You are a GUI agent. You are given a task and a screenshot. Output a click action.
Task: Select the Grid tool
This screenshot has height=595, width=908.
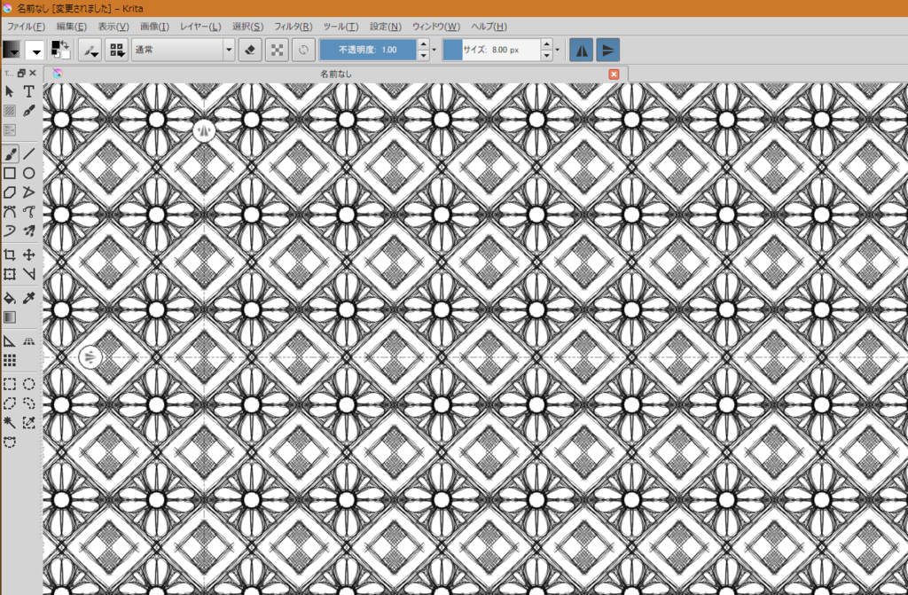click(10, 360)
